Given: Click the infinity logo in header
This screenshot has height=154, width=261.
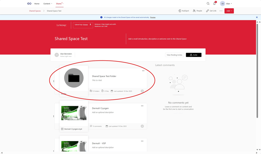Looking at the screenshot, I should pos(29,3).
